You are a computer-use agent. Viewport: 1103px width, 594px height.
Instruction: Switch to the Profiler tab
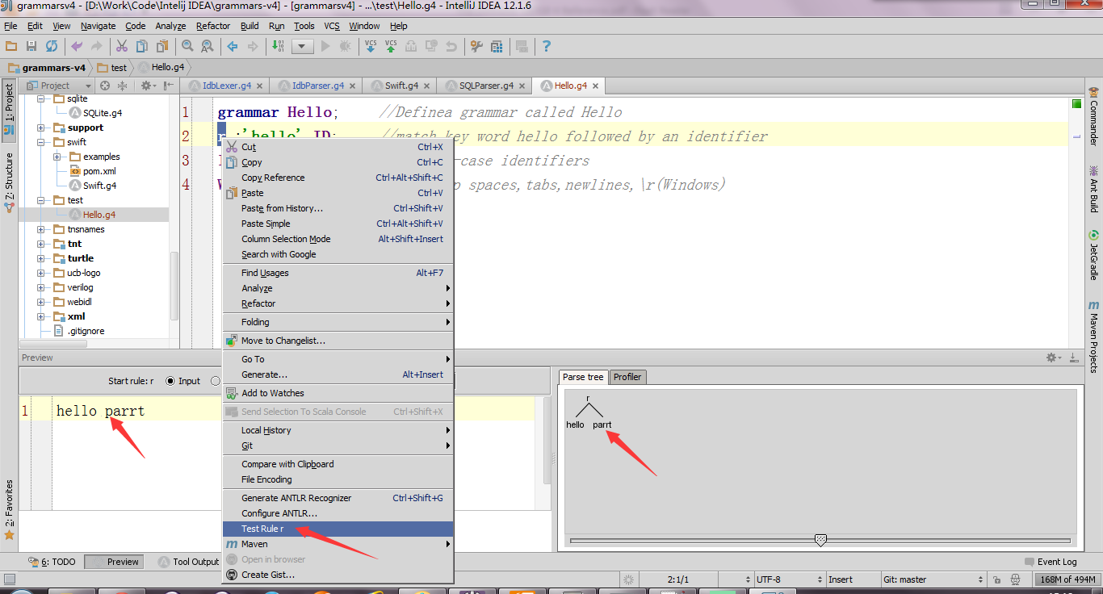[x=627, y=377]
